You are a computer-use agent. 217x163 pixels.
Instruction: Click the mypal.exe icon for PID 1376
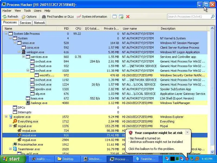15,126
